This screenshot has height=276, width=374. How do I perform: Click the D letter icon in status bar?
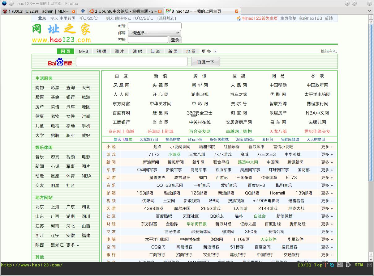point(348,265)
